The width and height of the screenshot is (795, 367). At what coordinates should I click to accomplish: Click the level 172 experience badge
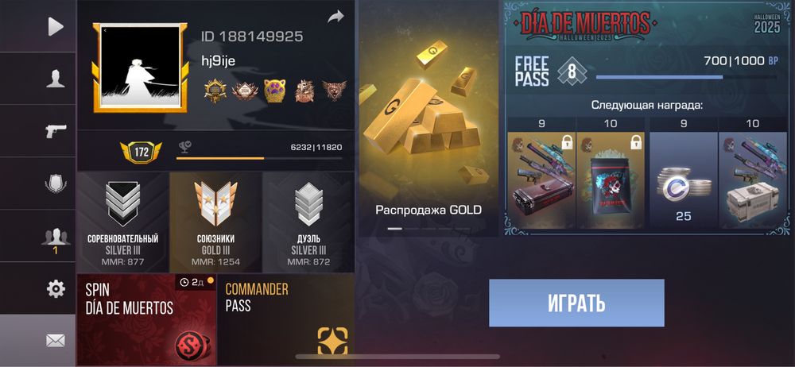coord(141,152)
